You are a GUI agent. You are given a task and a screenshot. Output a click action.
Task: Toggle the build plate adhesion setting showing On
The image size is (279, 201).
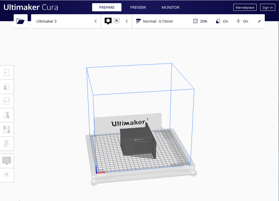pos(242,21)
